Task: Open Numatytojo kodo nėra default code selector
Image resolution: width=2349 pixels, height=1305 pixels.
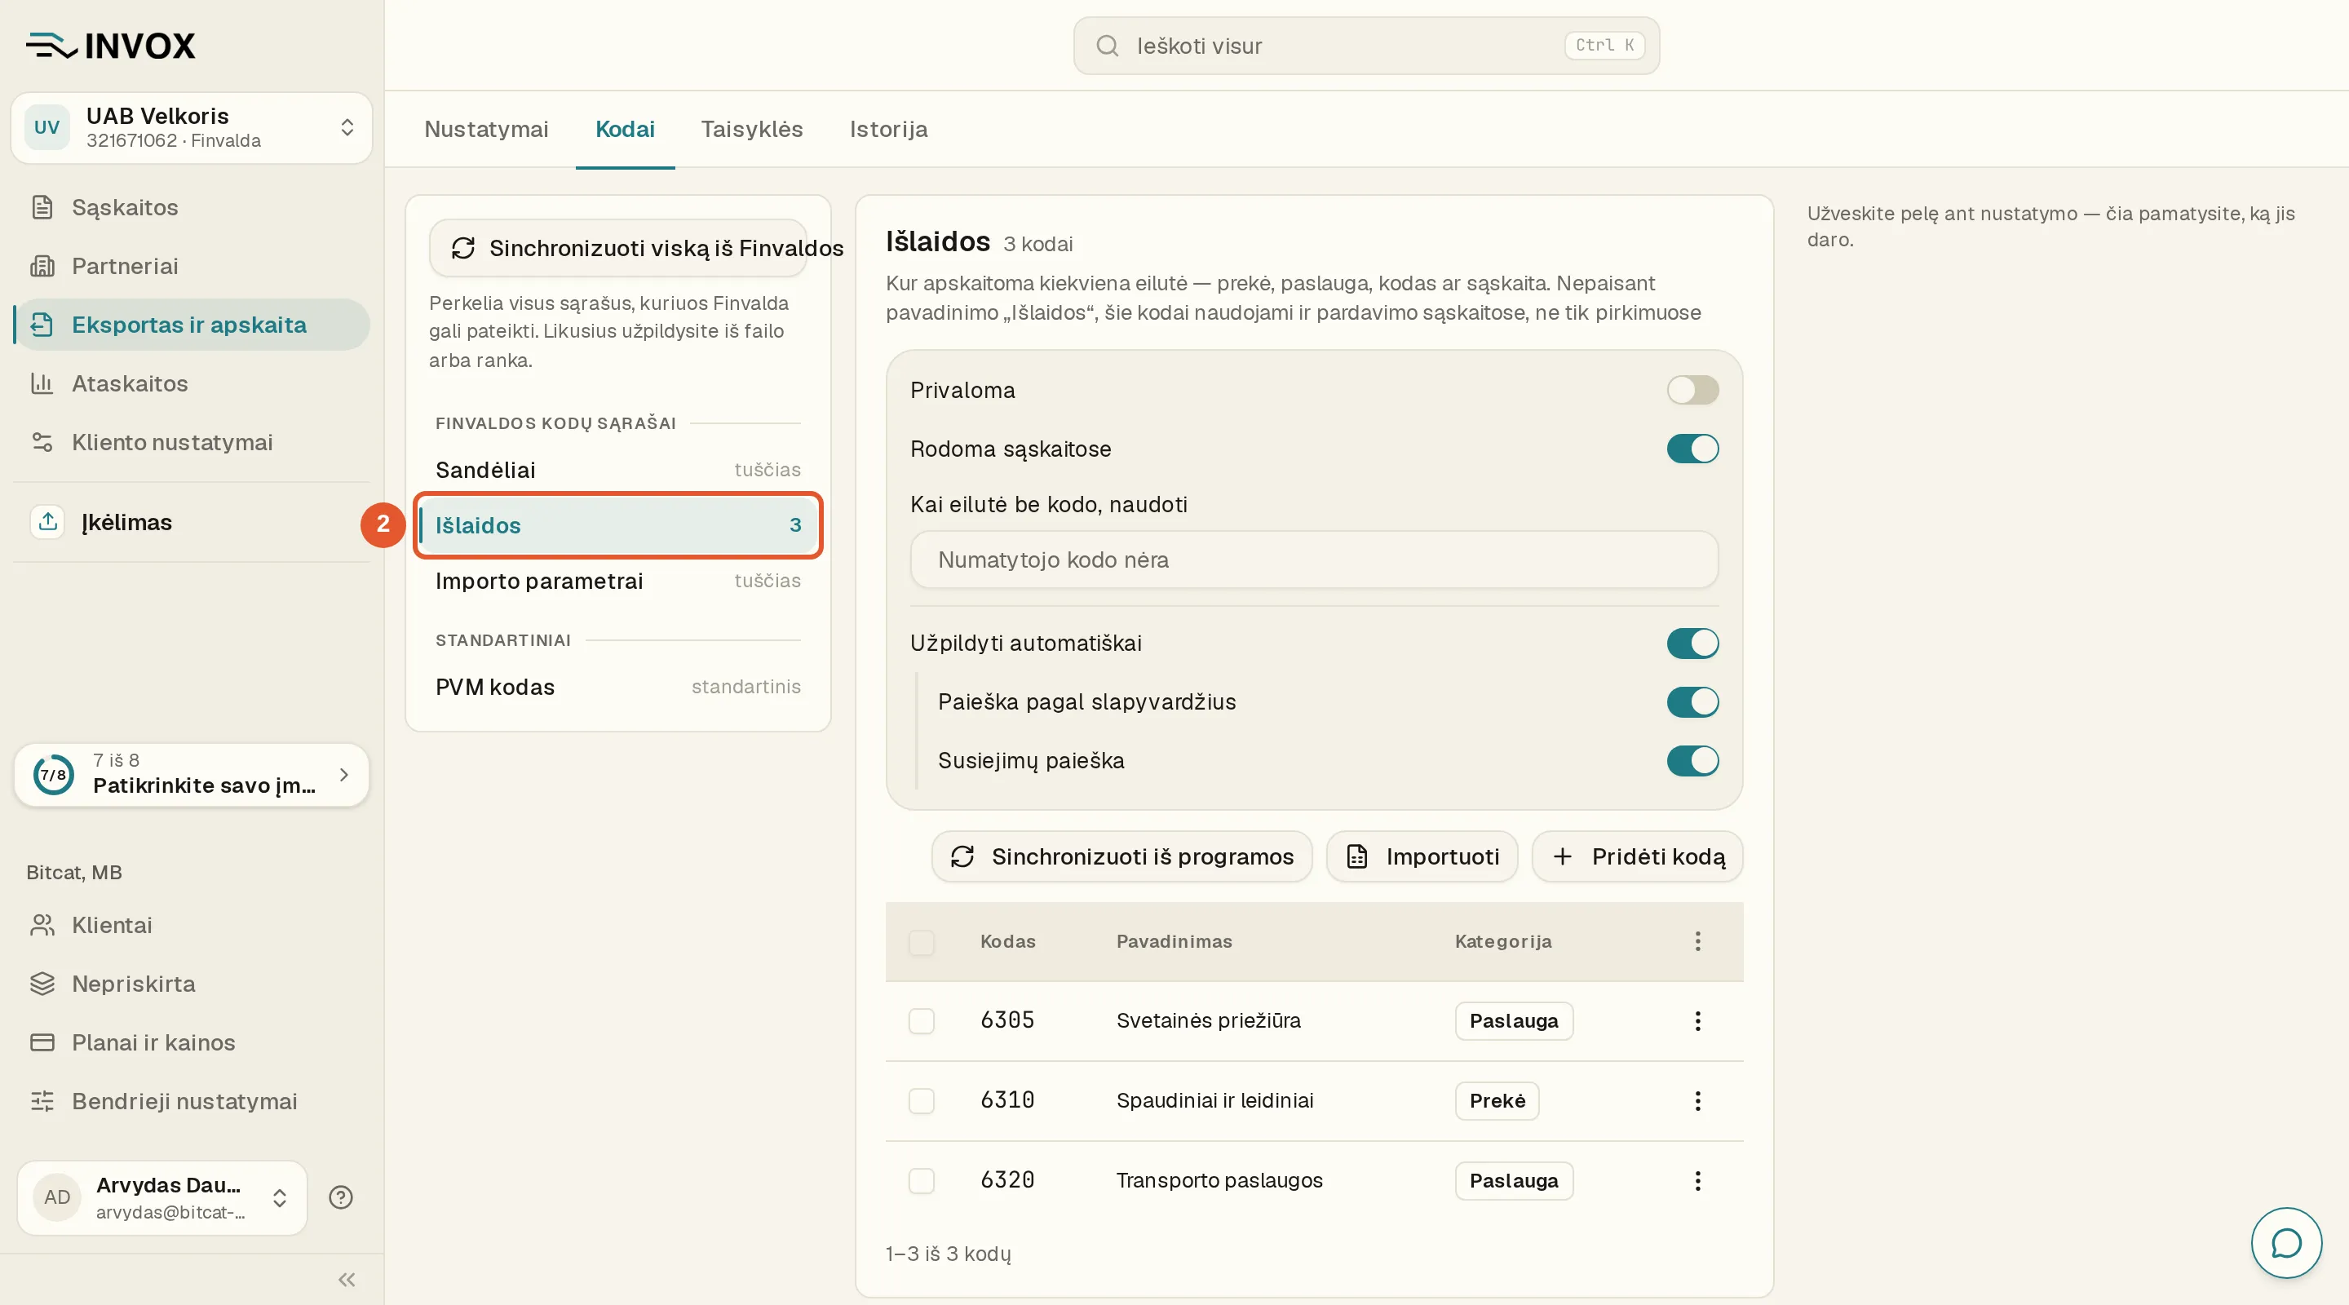Action: (1313, 560)
